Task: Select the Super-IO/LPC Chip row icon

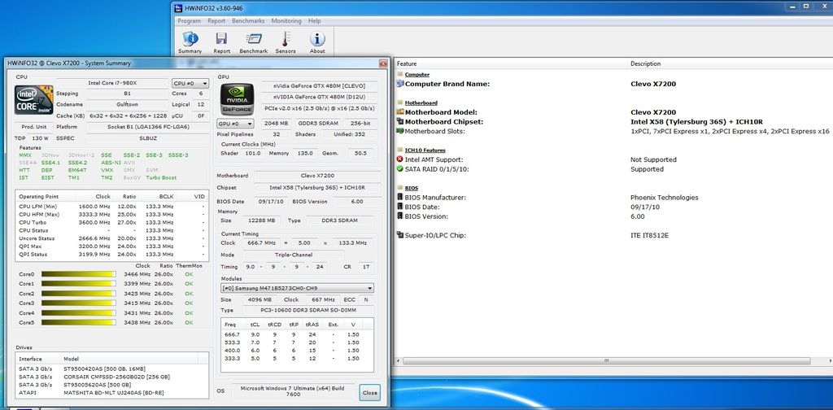Action: 400,235
